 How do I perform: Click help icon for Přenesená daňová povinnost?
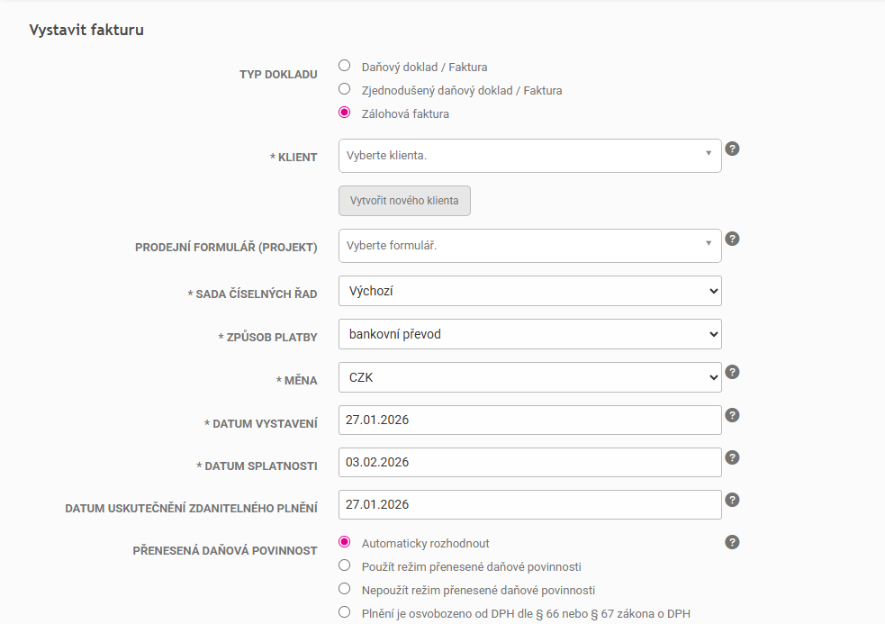point(733,542)
